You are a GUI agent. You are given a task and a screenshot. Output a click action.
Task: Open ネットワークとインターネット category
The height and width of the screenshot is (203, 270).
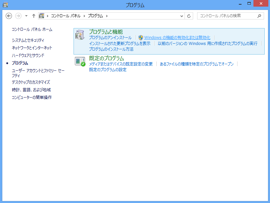click(32, 48)
